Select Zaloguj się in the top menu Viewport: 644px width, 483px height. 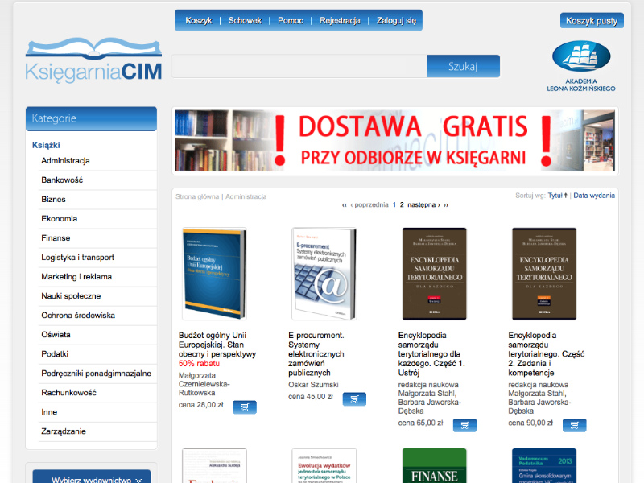coord(397,21)
